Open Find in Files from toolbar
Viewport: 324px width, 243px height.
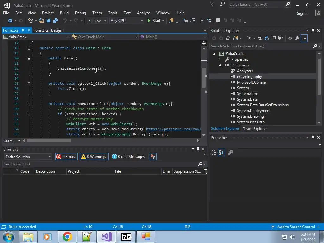click(x=171, y=21)
